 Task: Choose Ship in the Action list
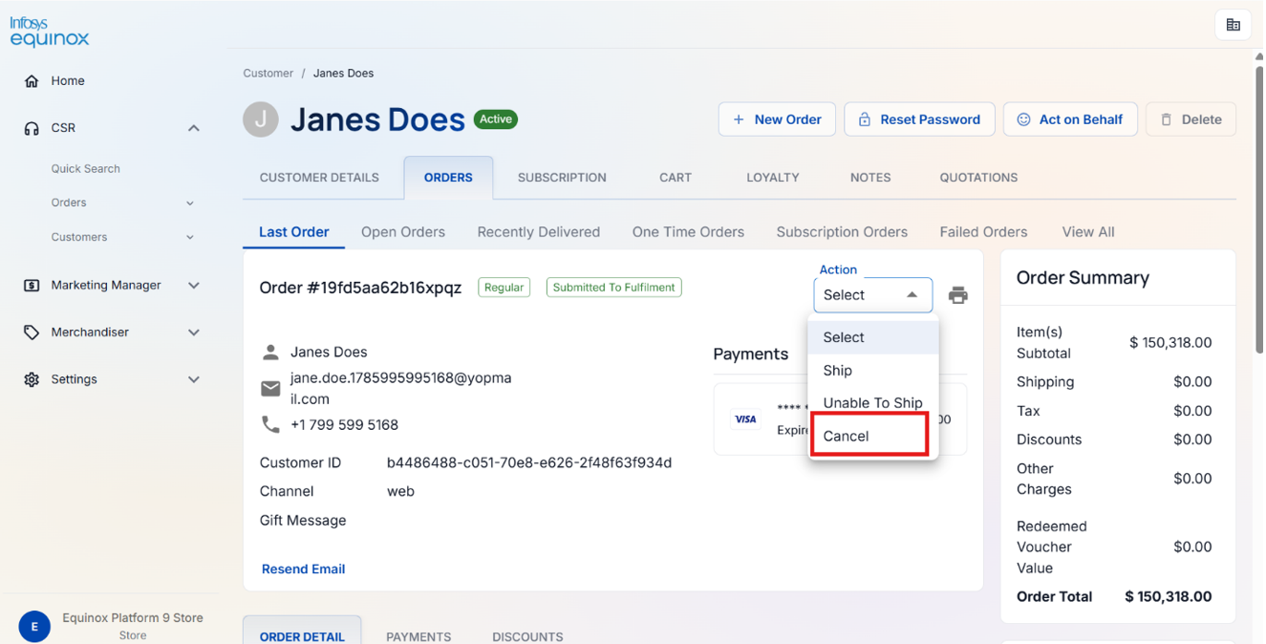pos(873,371)
